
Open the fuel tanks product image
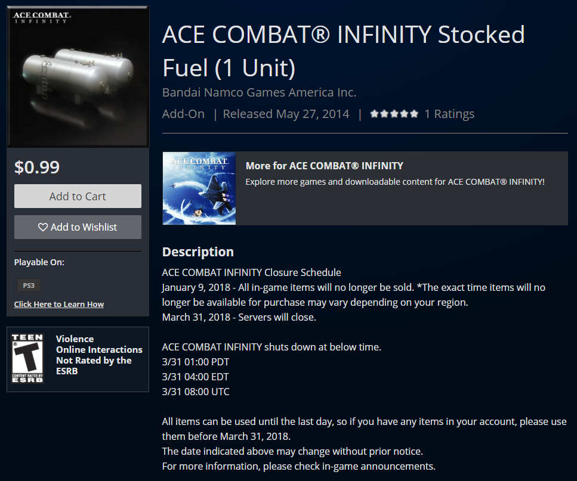pos(78,77)
